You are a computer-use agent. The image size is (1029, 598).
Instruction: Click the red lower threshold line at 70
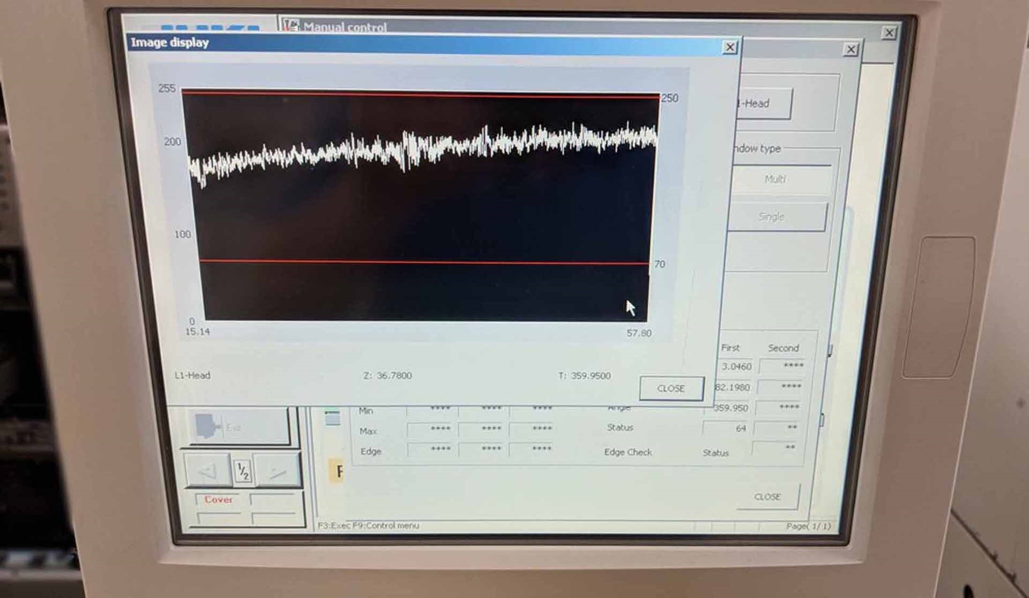point(423,262)
